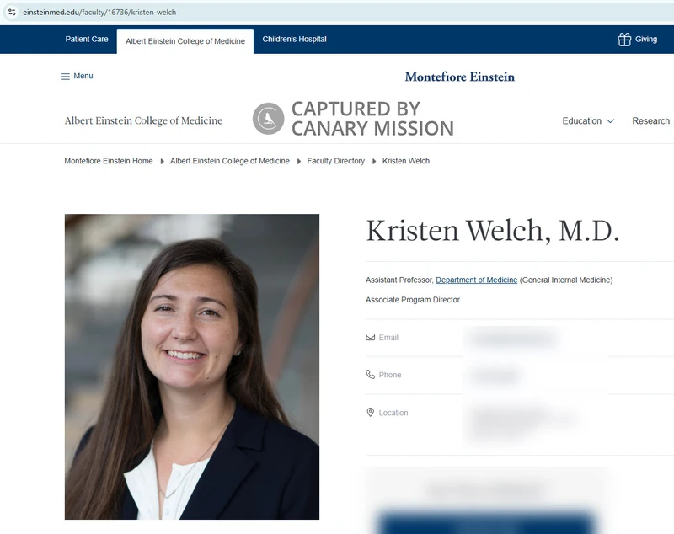Image resolution: width=674 pixels, height=534 pixels.
Task: Select the Kristen Welch, M.D. heading
Action: (x=493, y=231)
